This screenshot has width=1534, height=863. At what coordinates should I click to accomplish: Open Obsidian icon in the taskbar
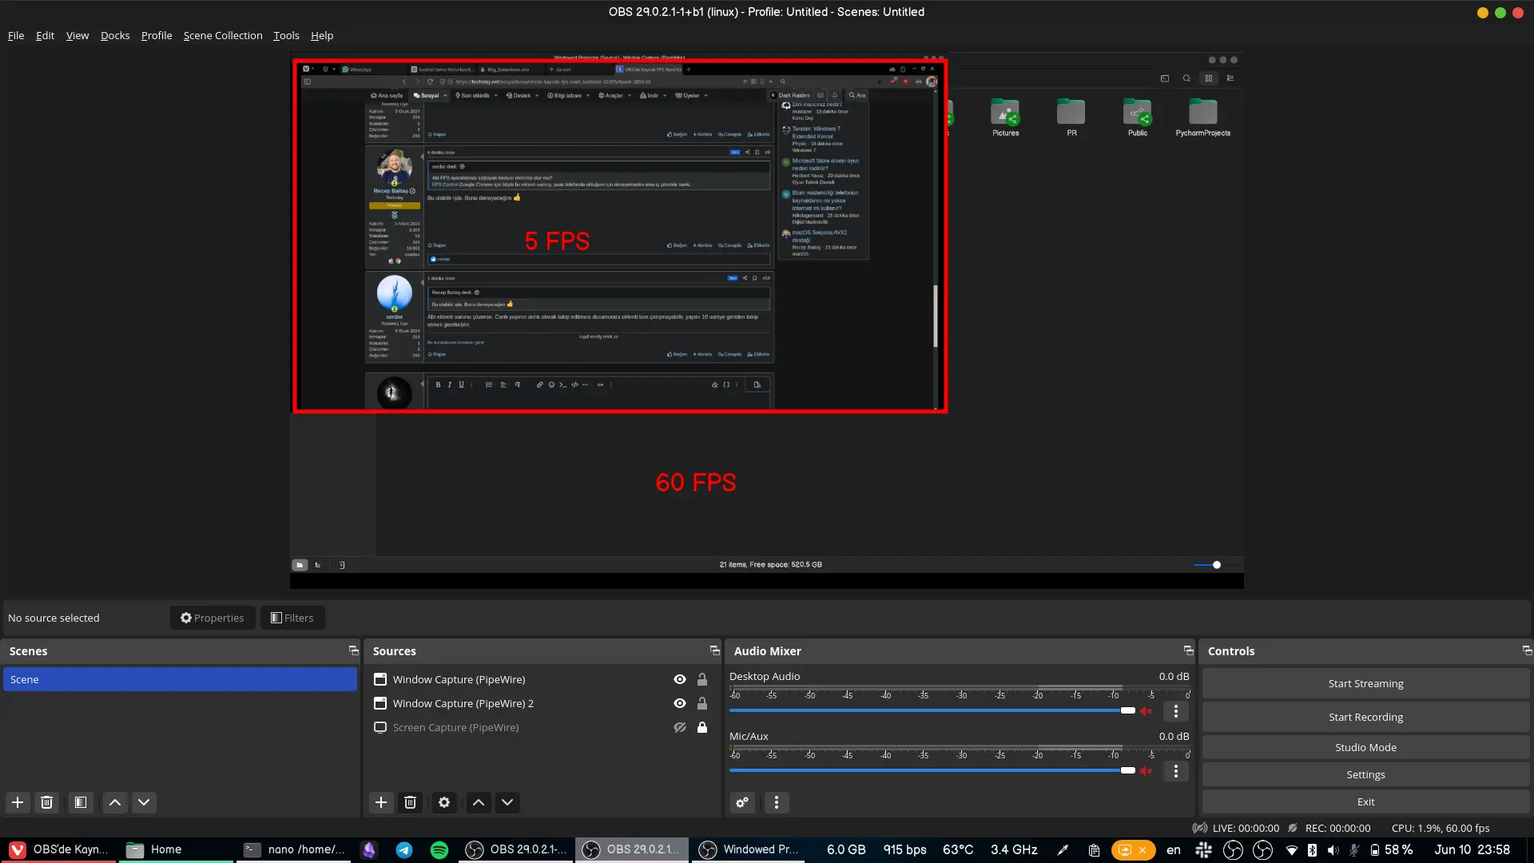click(369, 849)
